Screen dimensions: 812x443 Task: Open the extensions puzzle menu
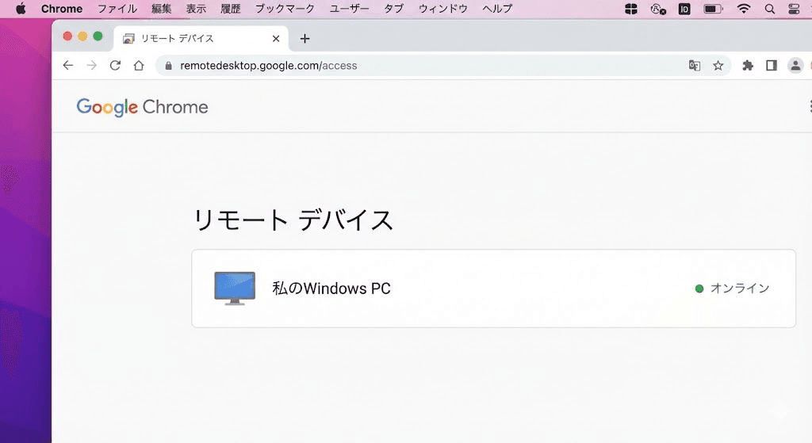(747, 66)
